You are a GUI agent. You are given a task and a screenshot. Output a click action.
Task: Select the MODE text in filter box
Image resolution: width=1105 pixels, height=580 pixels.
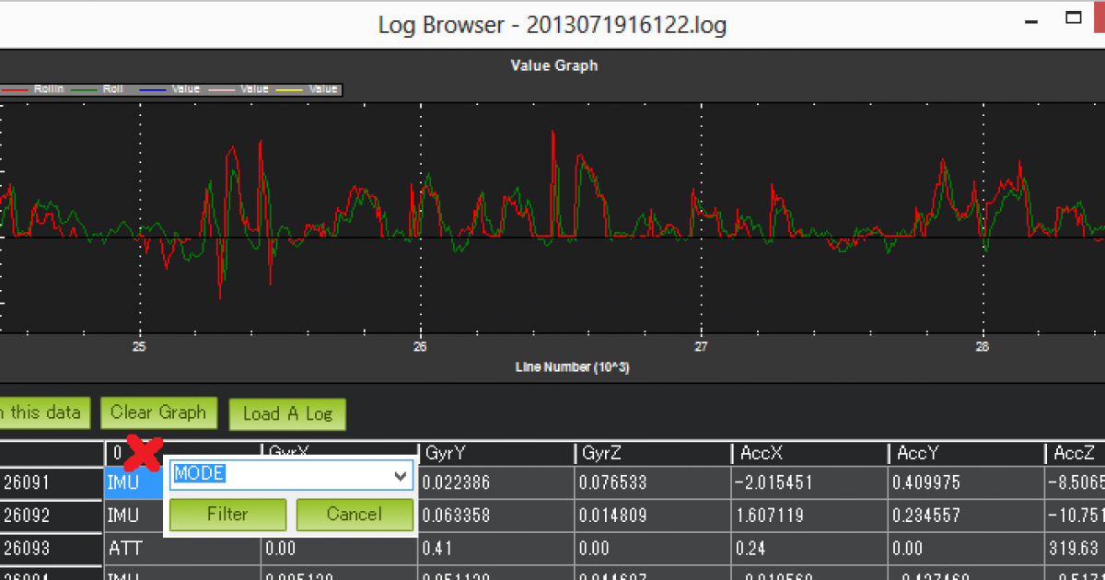(200, 475)
